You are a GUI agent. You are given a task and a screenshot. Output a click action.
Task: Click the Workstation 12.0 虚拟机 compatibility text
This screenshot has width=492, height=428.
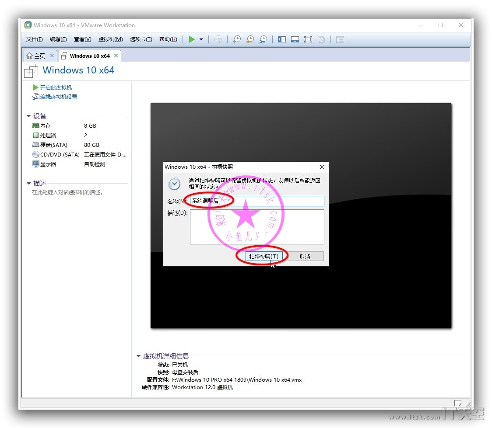point(202,387)
